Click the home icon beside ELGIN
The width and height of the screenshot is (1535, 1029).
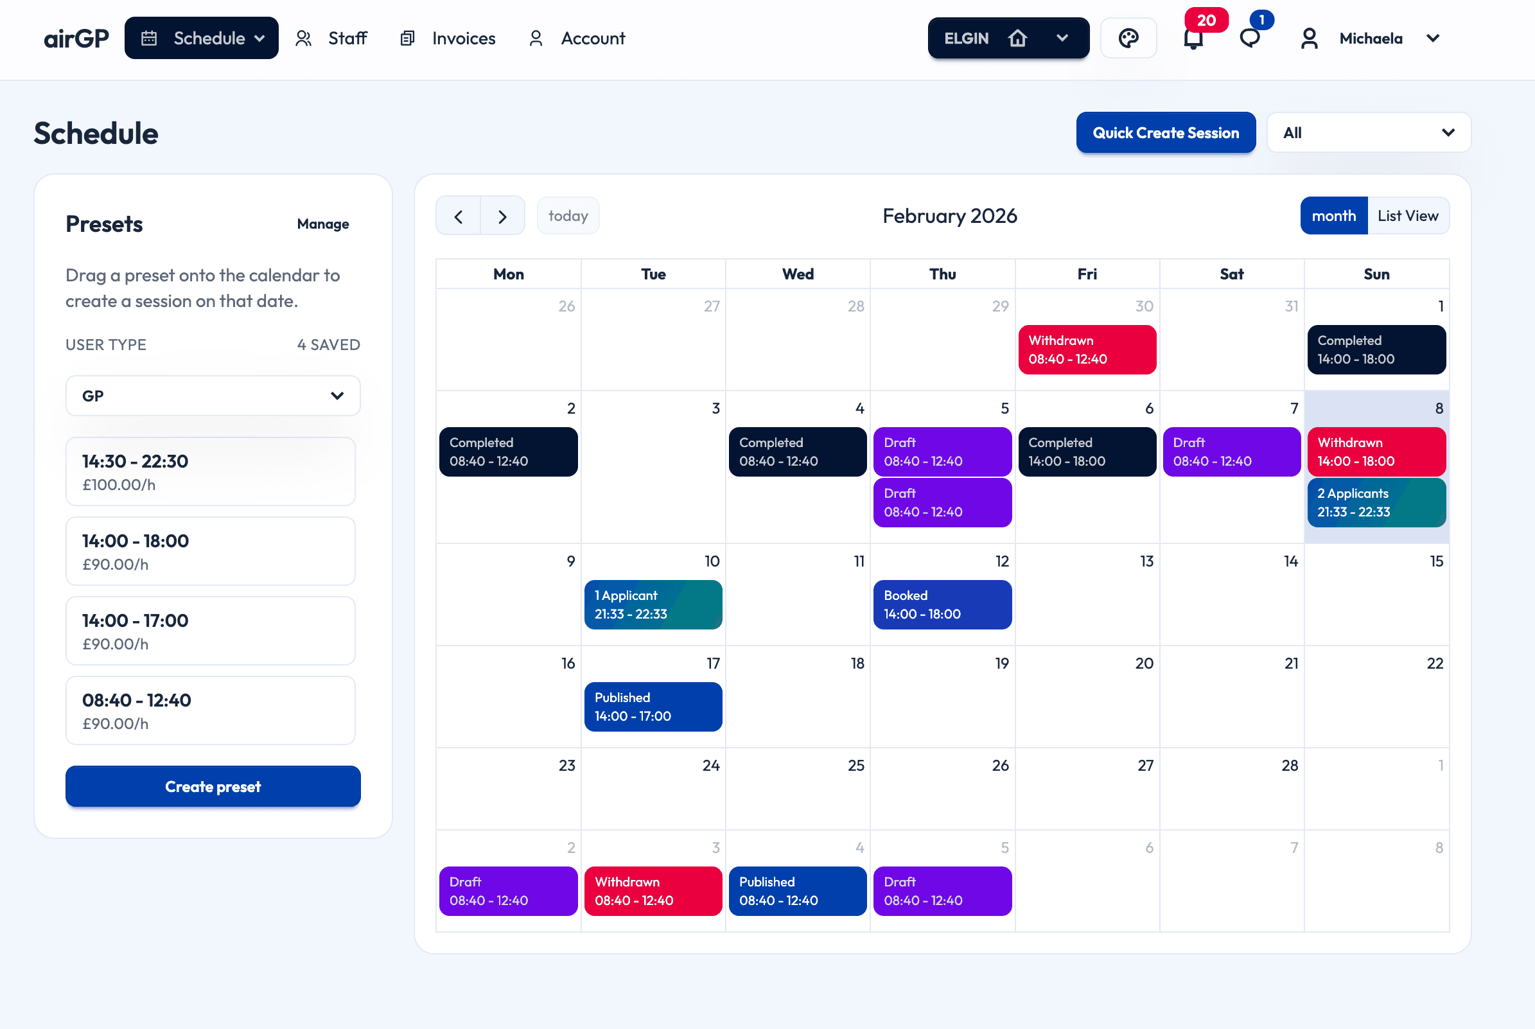pos(1017,39)
